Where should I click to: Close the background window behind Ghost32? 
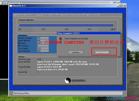[x=118, y=3]
